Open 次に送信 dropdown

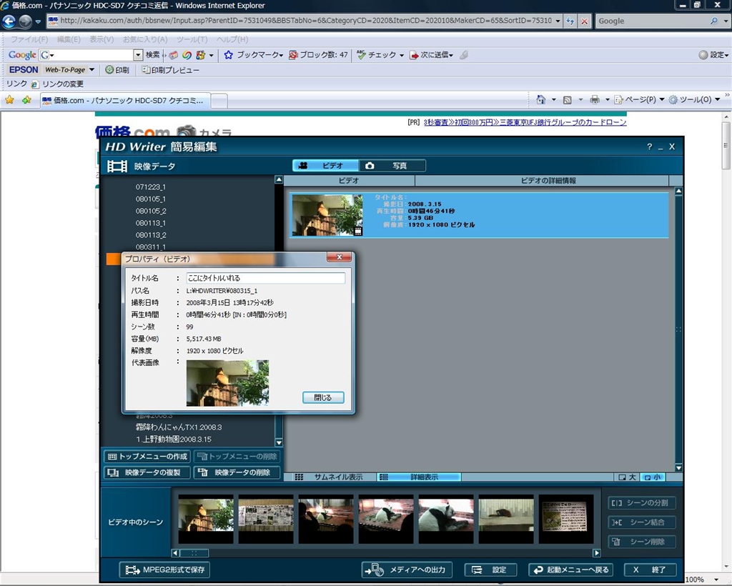(x=431, y=54)
